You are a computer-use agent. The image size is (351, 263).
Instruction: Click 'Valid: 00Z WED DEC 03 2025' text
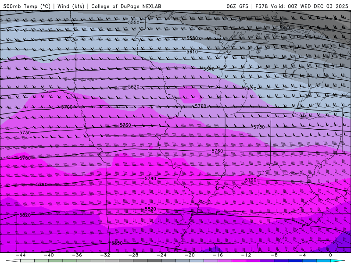coord(310,6)
